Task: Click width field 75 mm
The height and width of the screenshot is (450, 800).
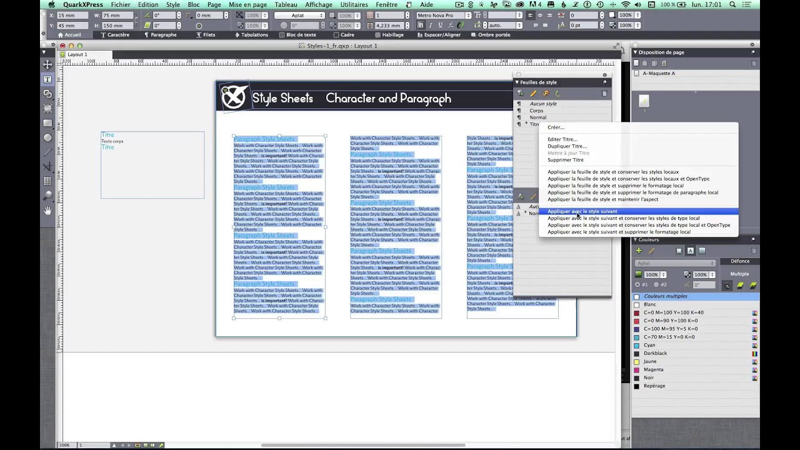Action: coord(117,16)
